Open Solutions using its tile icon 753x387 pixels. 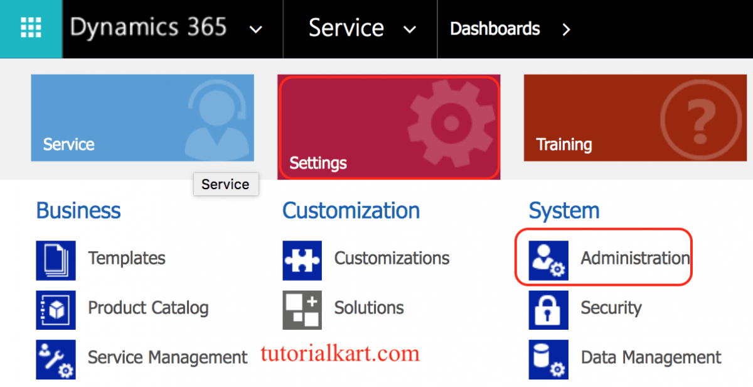(x=302, y=309)
